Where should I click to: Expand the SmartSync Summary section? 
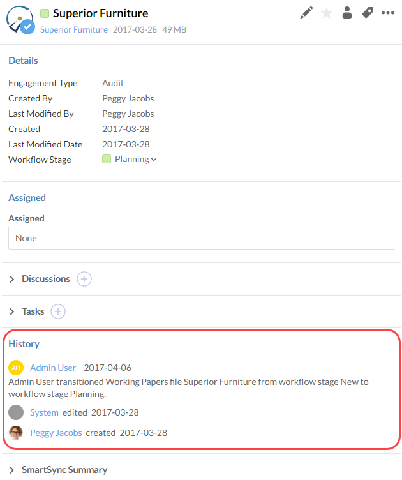(12, 470)
